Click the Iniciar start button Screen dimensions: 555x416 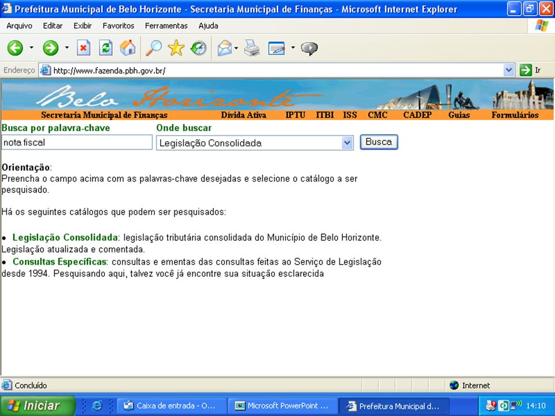coord(38,406)
